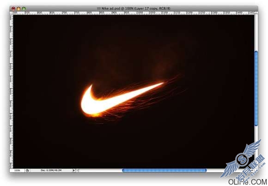Image resolution: width=268 pixels, height=186 pixels.
Task: Click the vertical scrollbar thumb
Action: [x=256, y=89]
